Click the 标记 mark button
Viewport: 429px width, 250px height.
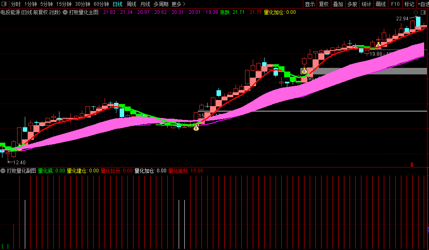pos(409,4)
